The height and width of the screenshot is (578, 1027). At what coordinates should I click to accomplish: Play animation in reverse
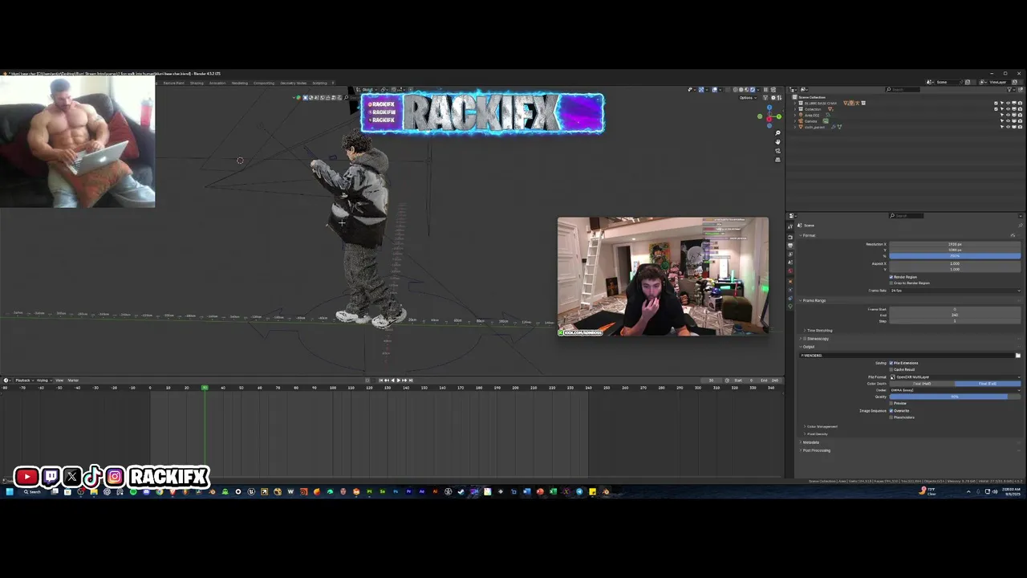click(393, 381)
